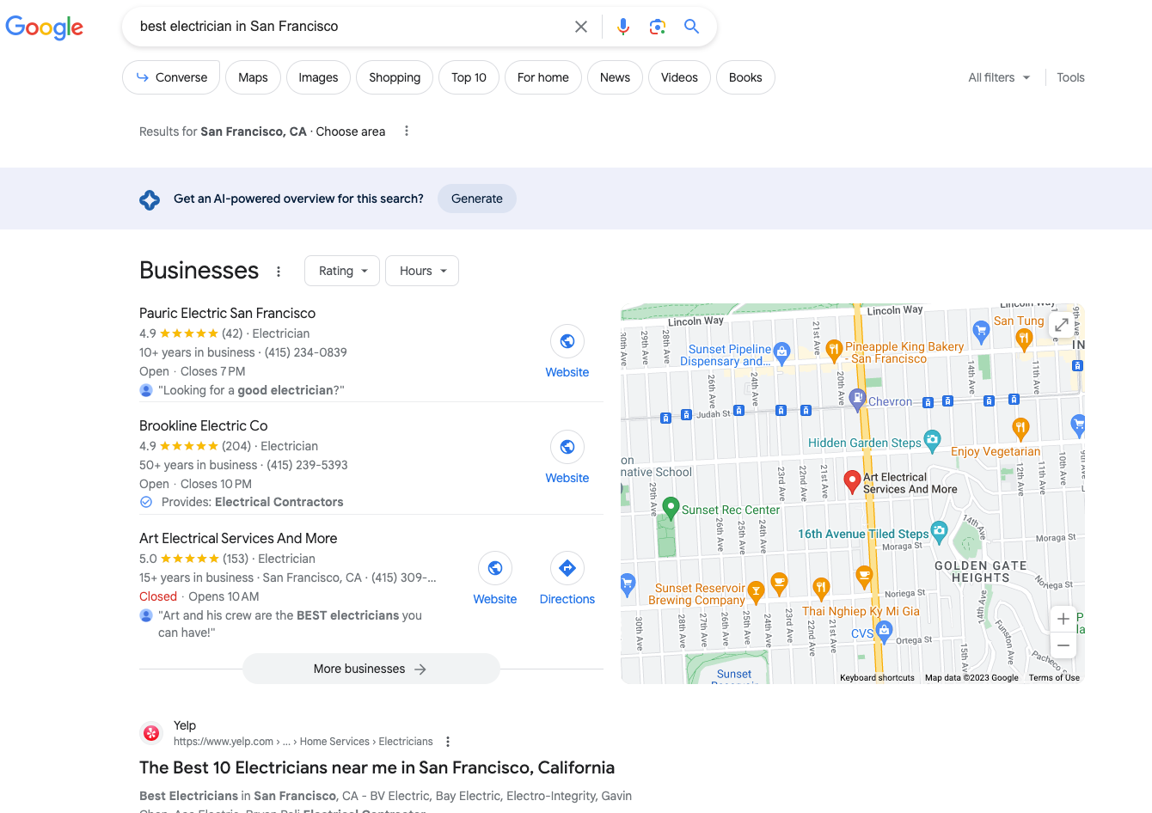Switch to the Maps tab
This screenshot has width=1152, height=813.
pyautogui.click(x=253, y=77)
